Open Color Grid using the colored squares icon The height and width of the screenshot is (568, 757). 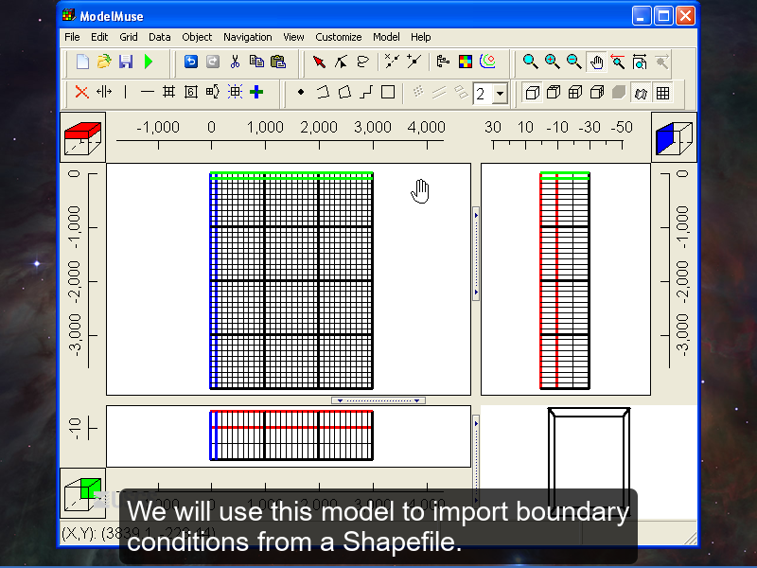coord(464,62)
